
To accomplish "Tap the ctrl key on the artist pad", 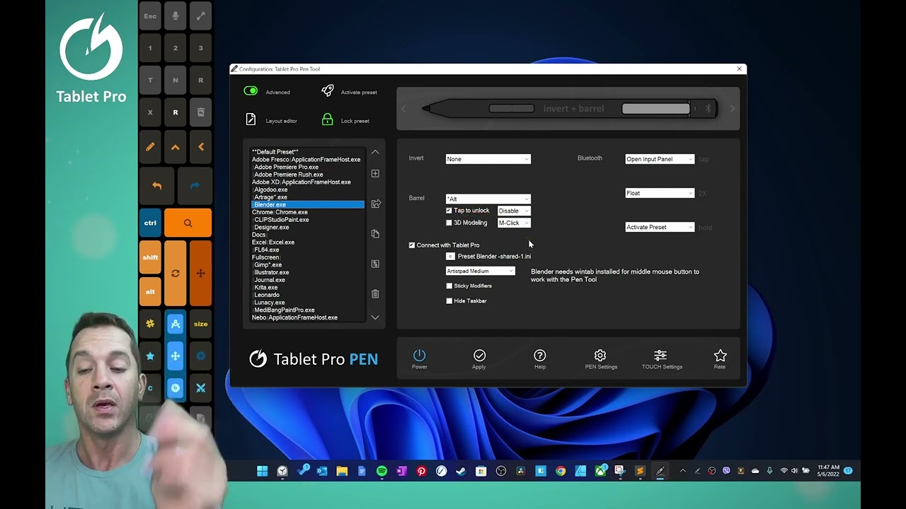I will pos(150,223).
